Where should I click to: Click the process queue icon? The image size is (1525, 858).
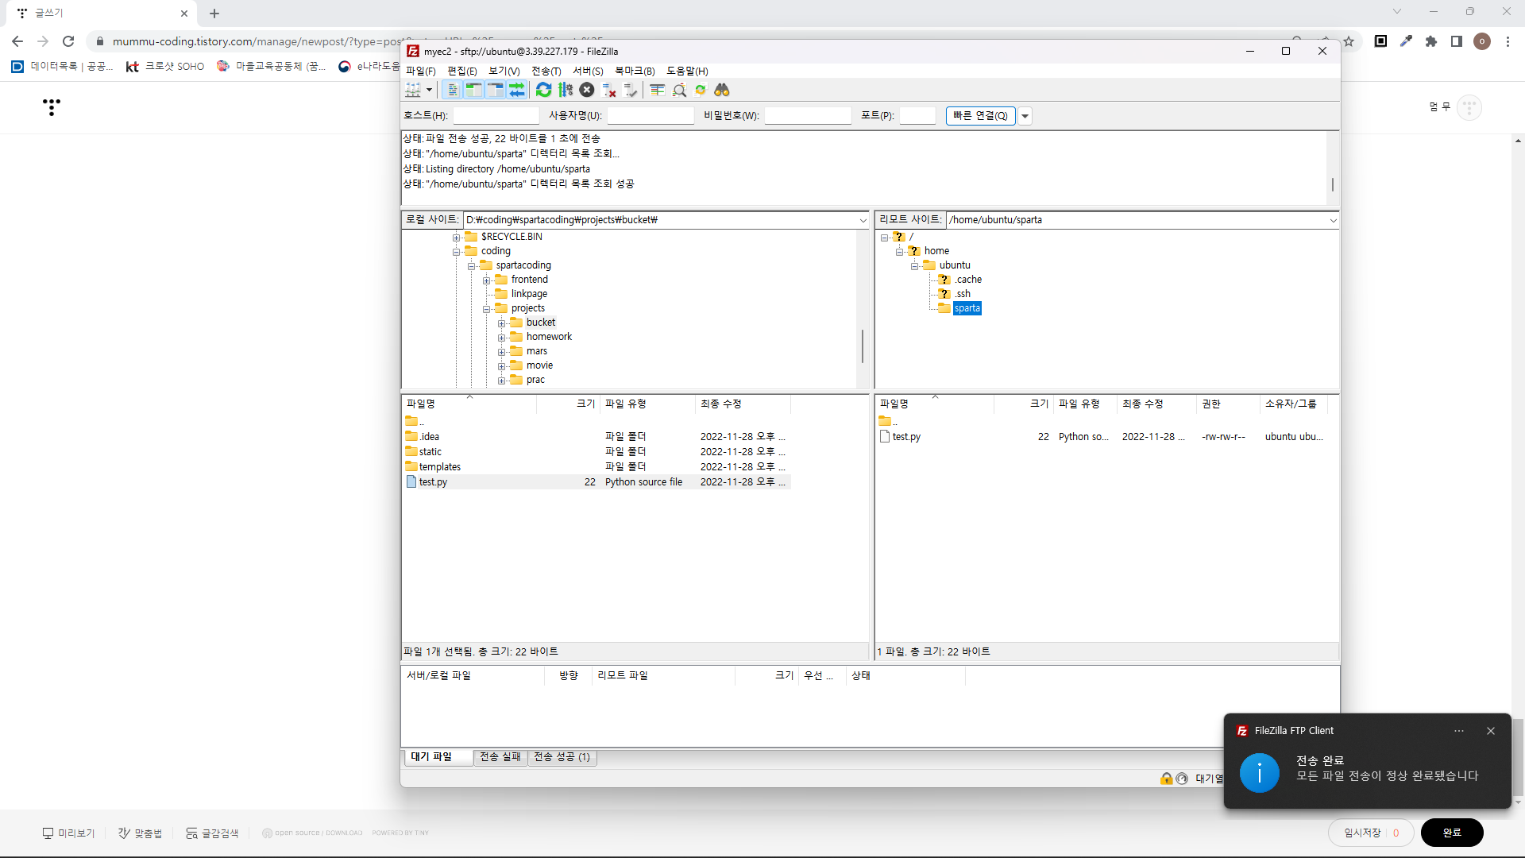[x=566, y=90]
